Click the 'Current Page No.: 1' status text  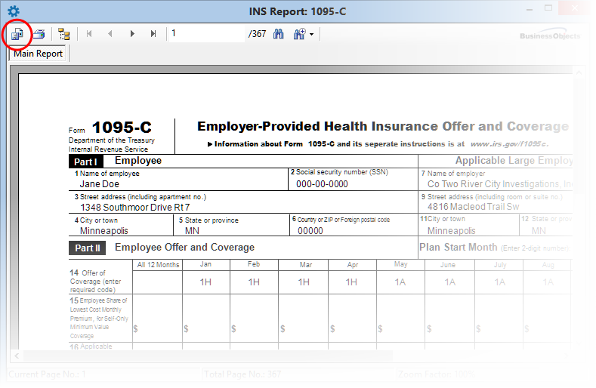(47, 374)
